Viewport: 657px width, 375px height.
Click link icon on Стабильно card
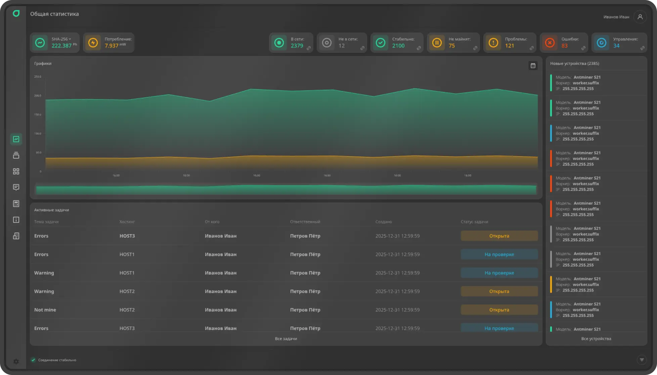419,48
